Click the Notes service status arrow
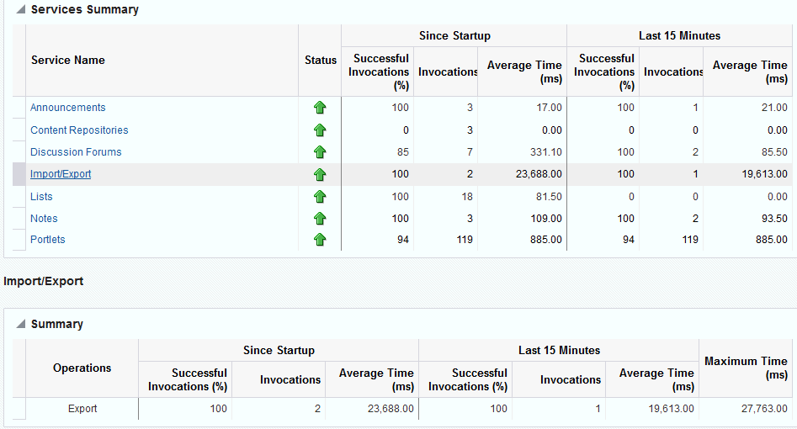 coord(320,219)
